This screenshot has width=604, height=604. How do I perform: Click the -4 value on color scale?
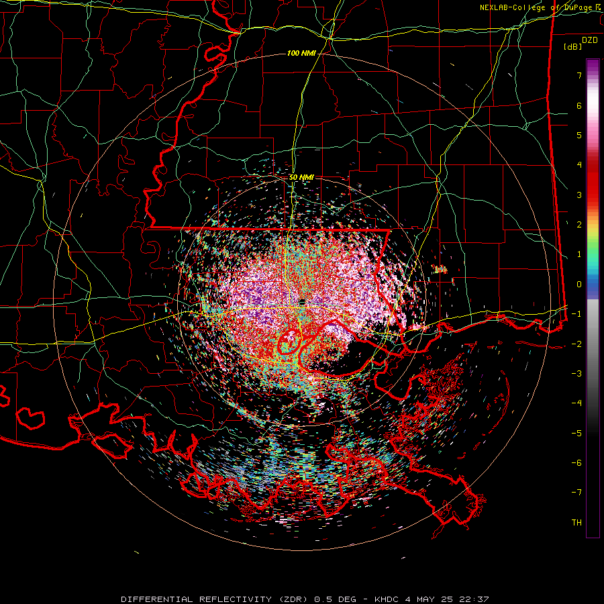[576, 403]
